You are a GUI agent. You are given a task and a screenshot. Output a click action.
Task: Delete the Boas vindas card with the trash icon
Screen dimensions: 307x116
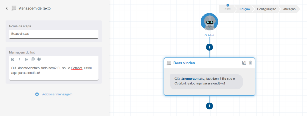tap(250, 63)
